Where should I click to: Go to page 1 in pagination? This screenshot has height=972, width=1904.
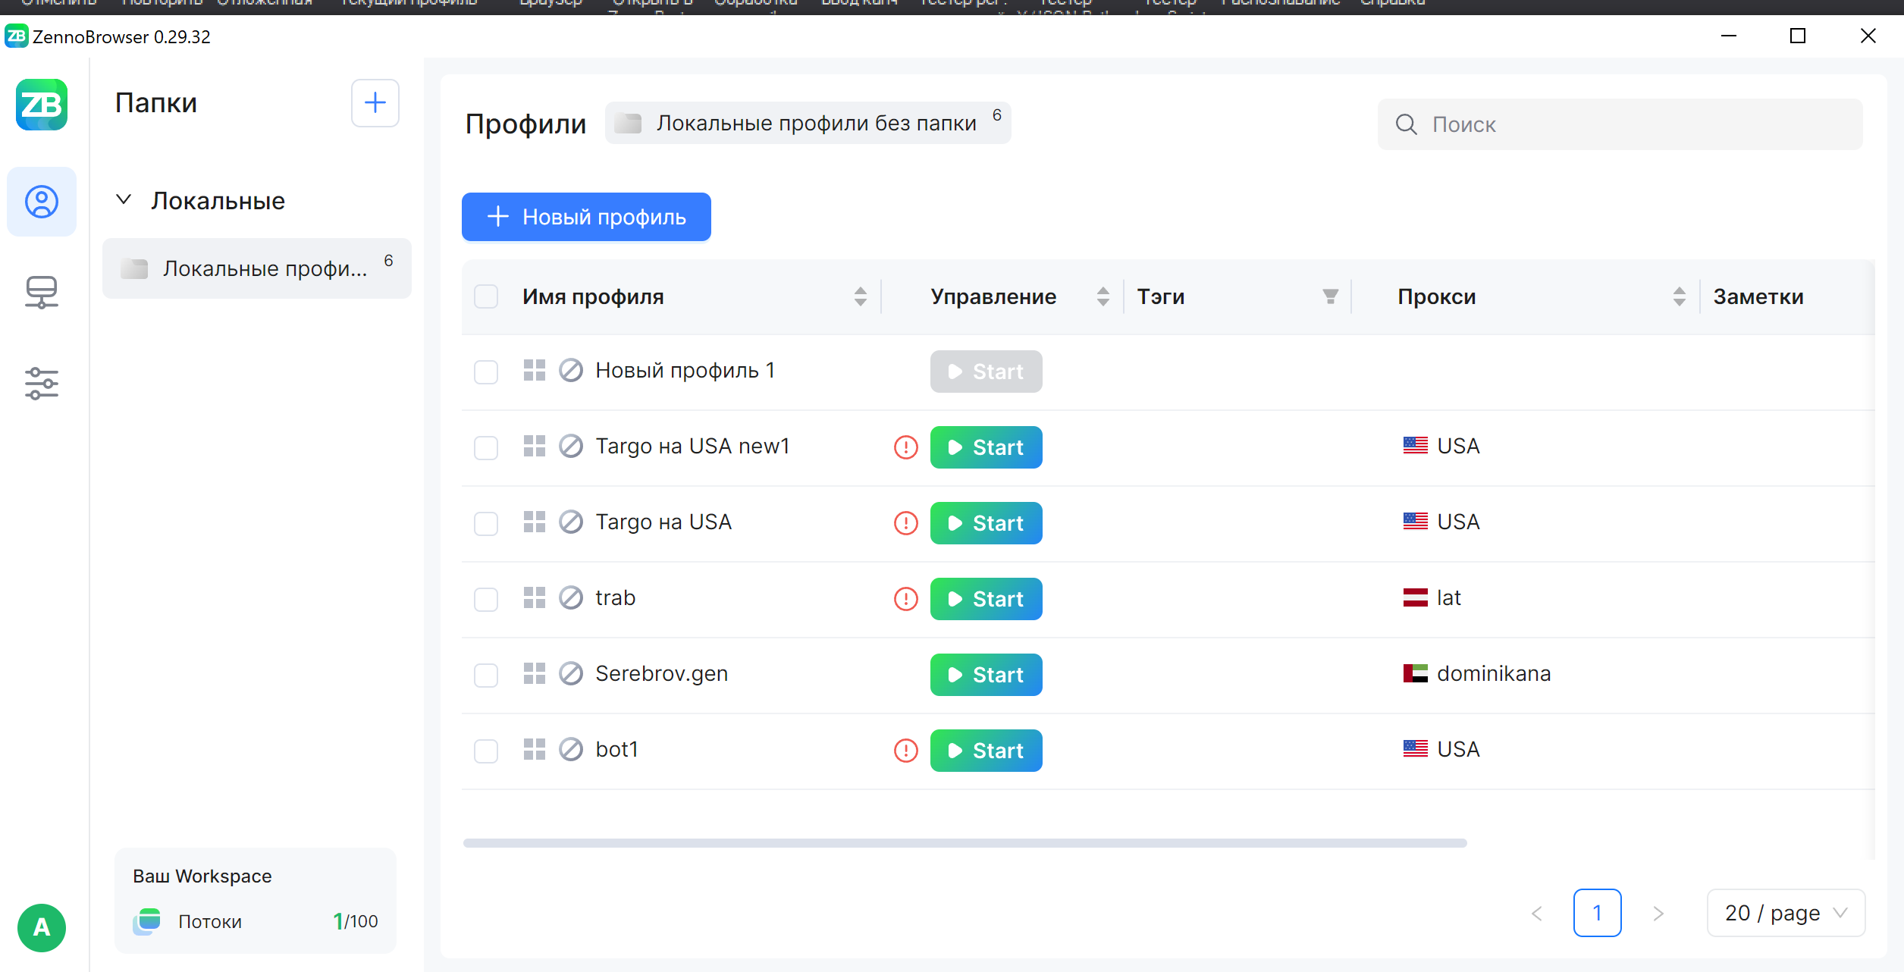[x=1597, y=913]
